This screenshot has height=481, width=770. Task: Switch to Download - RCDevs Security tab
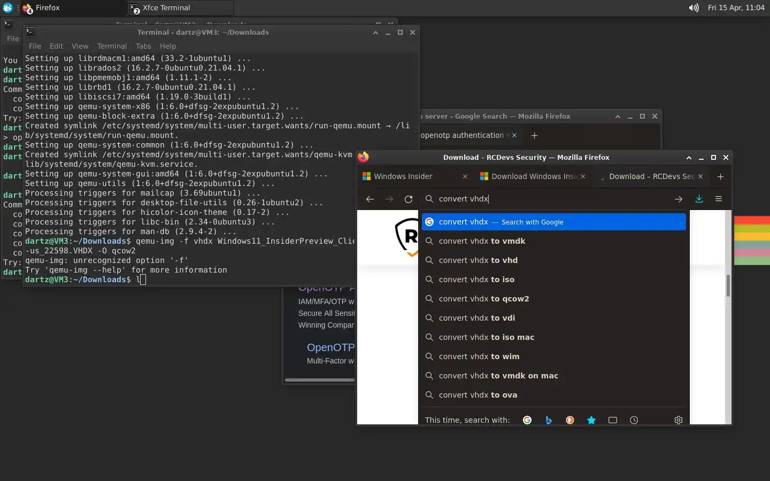pos(650,176)
